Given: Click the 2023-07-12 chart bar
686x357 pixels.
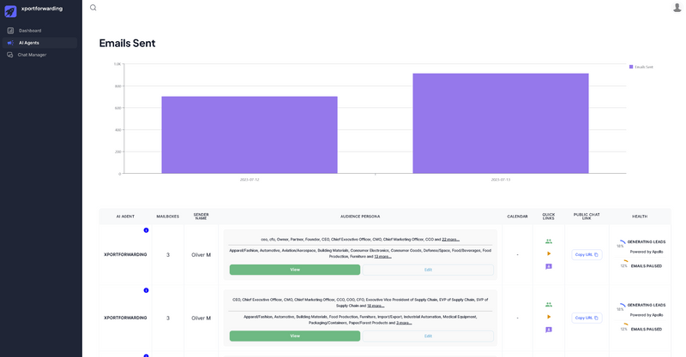Looking at the screenshot, I should click(250, 135).
